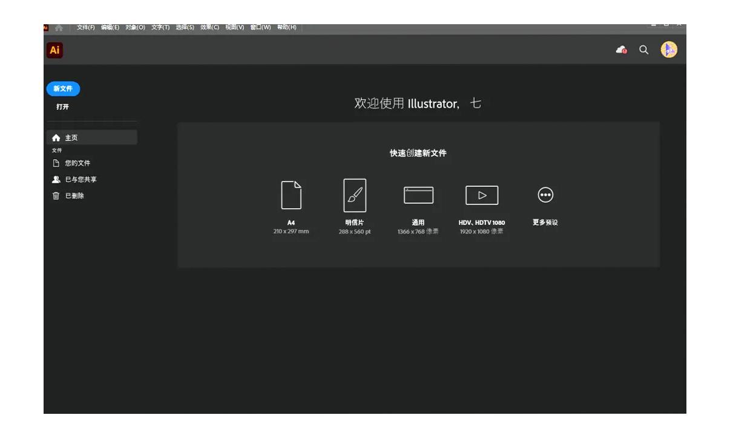Click the 210 x 297 mm size text
730x438 pixels.
point(291,231)
